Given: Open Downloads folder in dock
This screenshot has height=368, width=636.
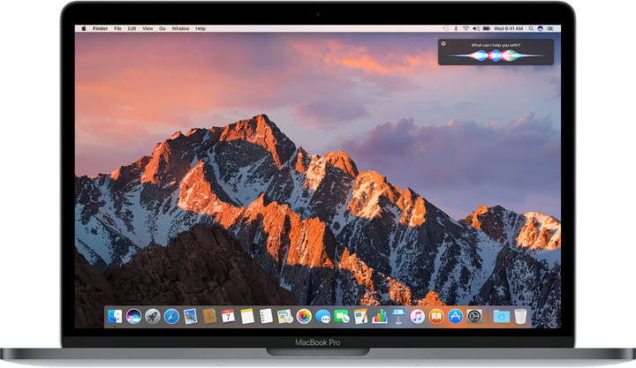Looking at the screenshot, I should (x=502, y=317).
